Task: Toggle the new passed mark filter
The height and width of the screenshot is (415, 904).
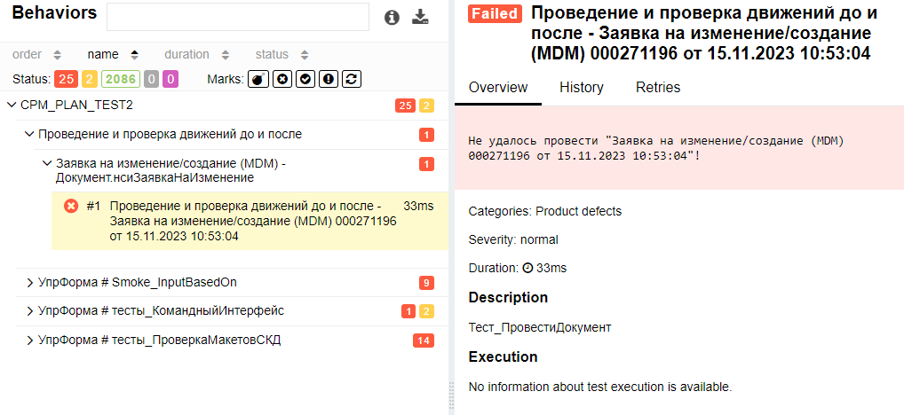Action: 305,79
